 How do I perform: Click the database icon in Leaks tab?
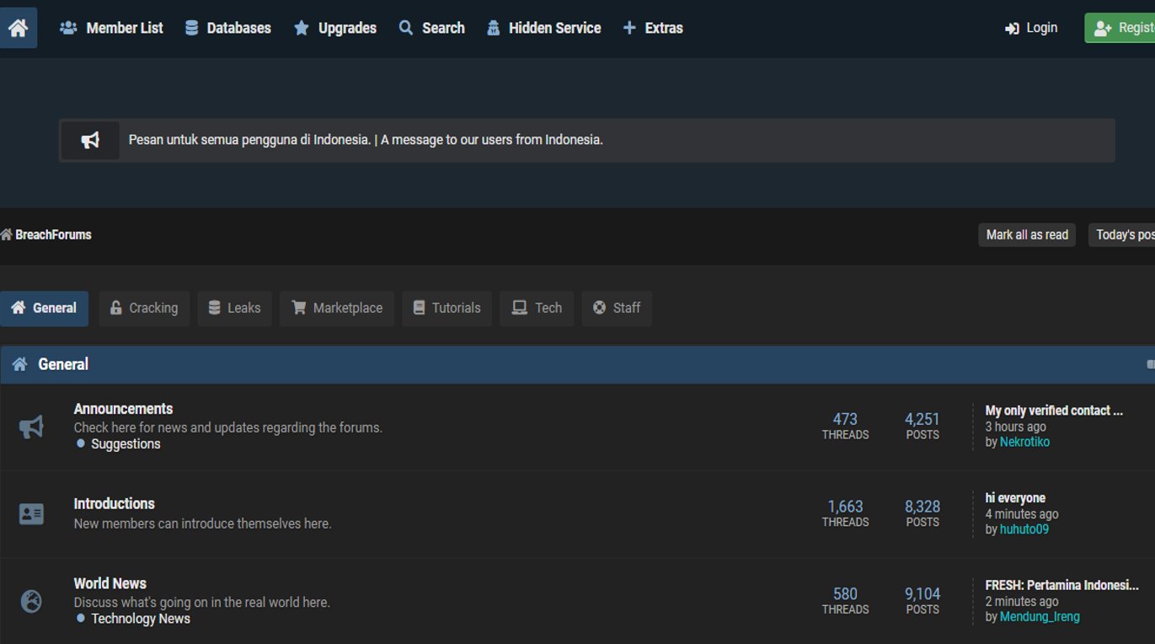tap(215, 308)
